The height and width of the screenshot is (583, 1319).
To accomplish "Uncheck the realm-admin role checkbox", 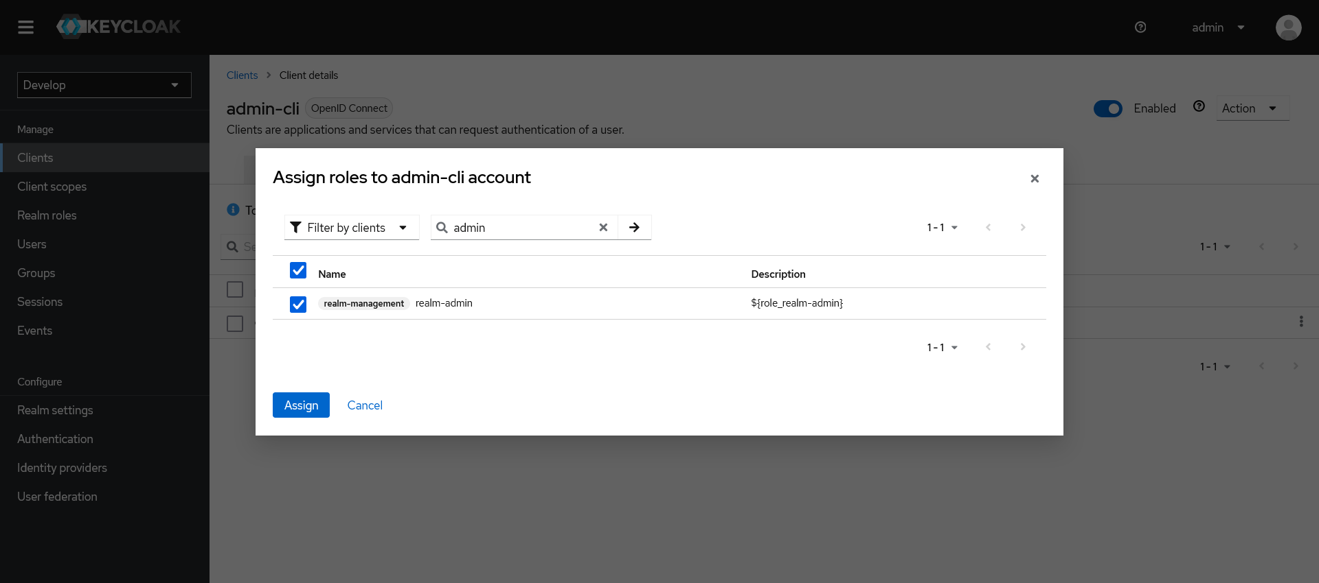I will tap(298, 304).
